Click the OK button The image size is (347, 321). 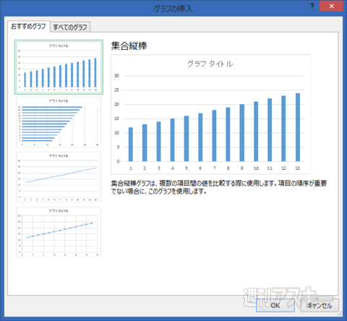pos(275,305)
